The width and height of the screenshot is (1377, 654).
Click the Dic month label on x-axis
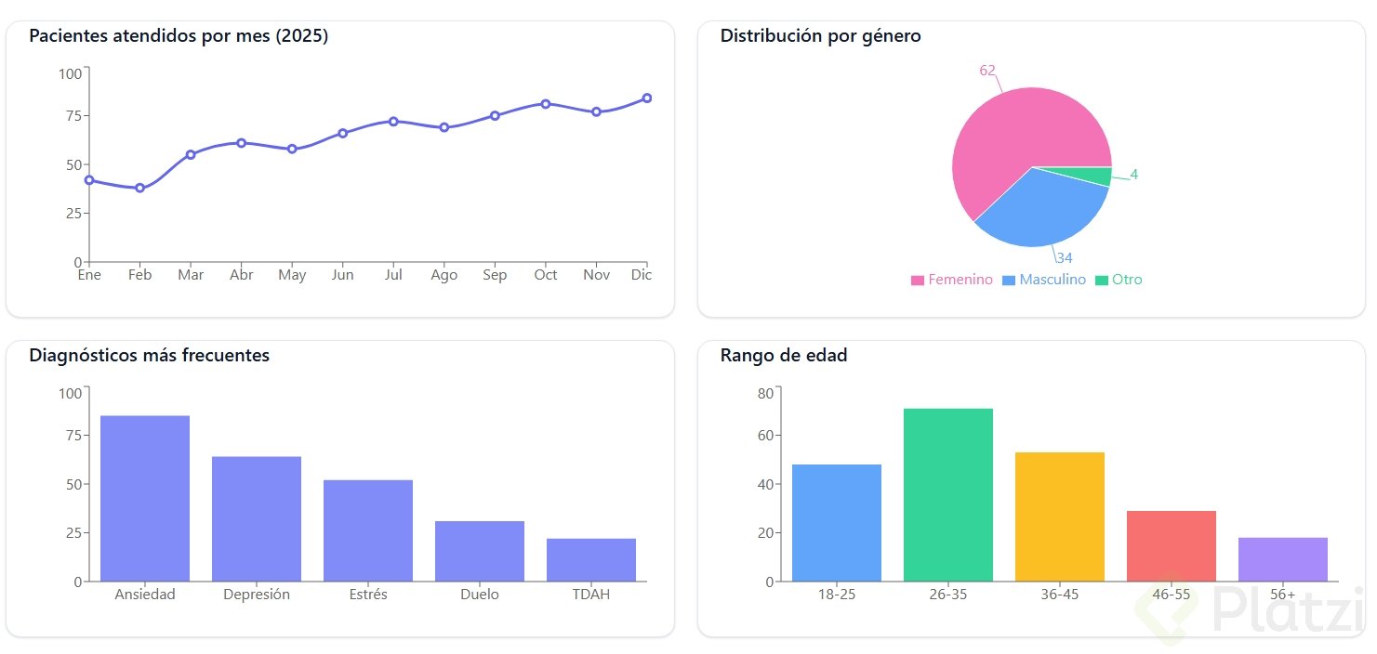point(642,275)
